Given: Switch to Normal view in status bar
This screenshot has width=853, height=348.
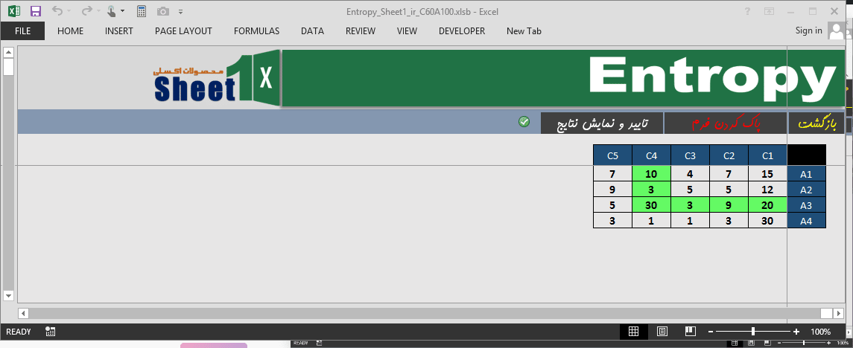Looking at the screenshot, I should 633,332.
